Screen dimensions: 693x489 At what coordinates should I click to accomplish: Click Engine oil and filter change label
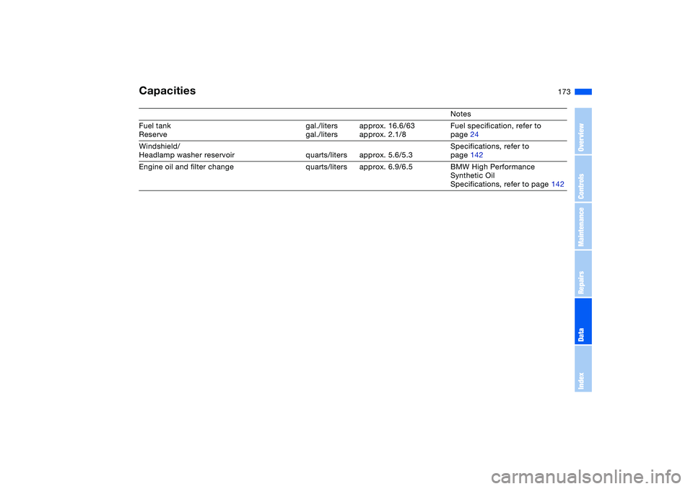click(x=186, y=167)
